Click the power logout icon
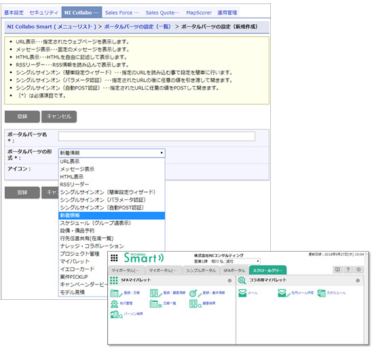 pyautogui.click(x=358, y=269)
